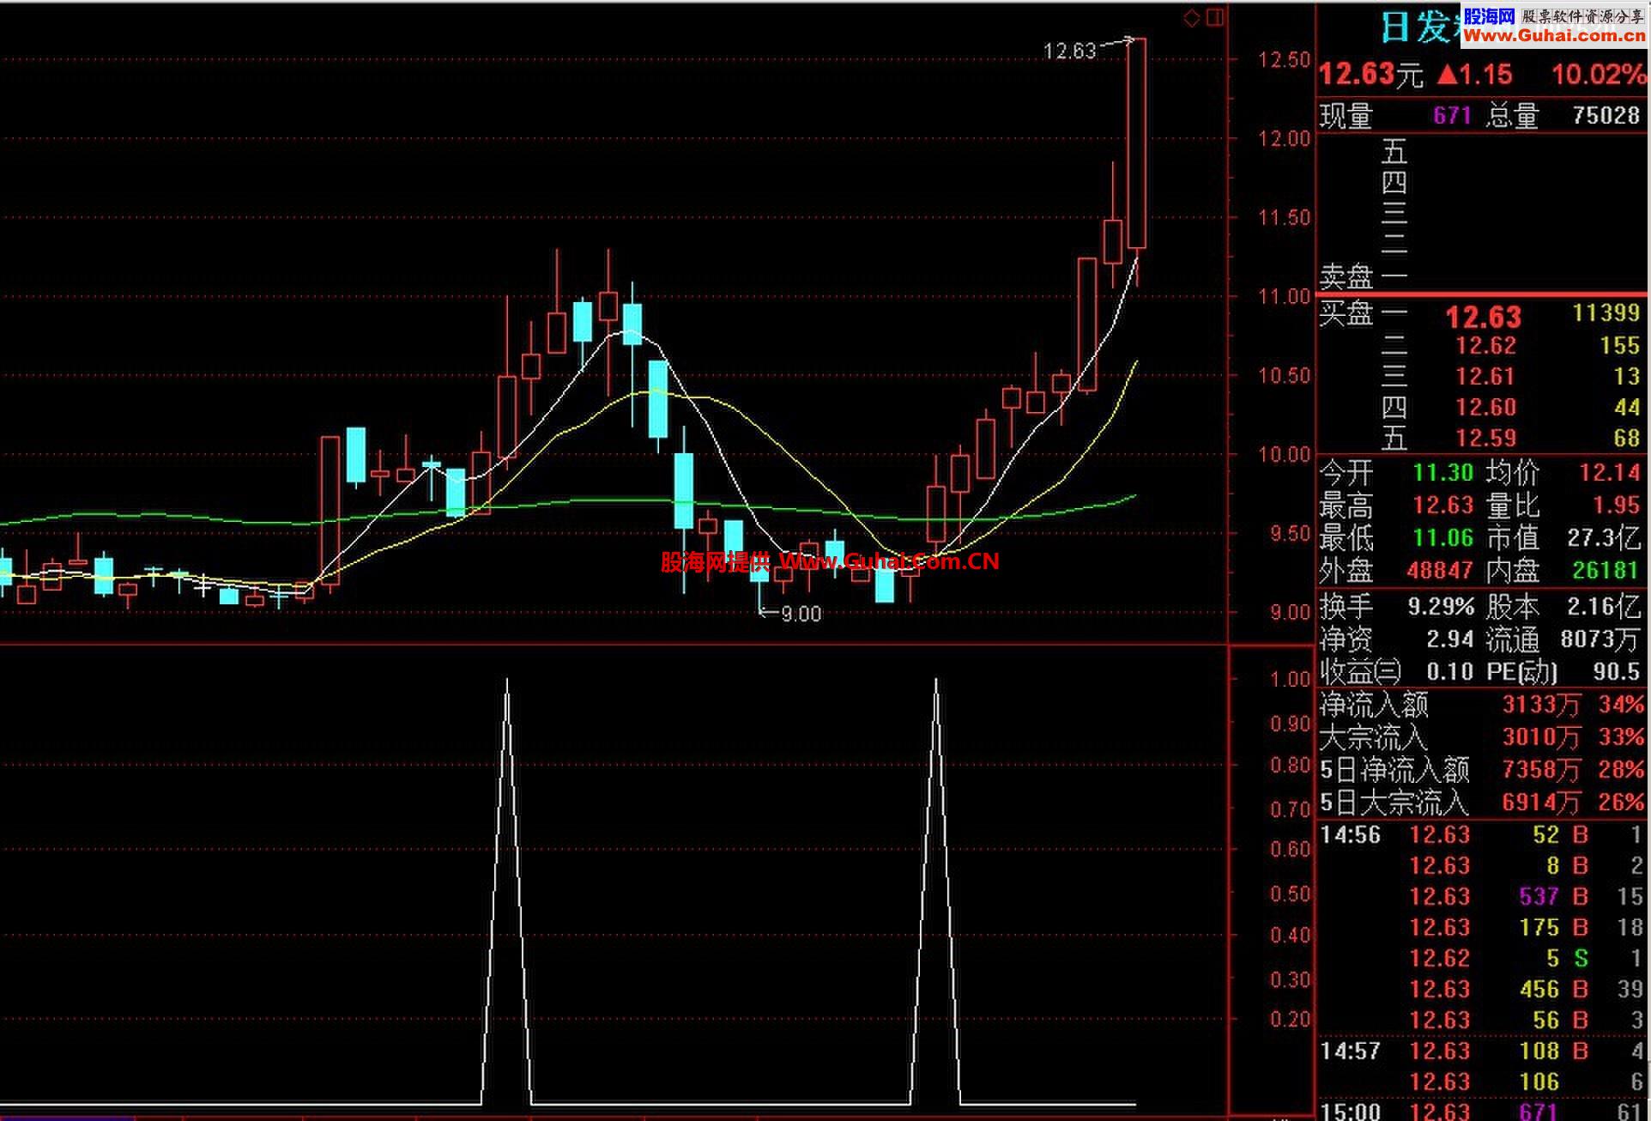
Task: Click the 12.50 price axis label
Action: [x=1285, y=60]
